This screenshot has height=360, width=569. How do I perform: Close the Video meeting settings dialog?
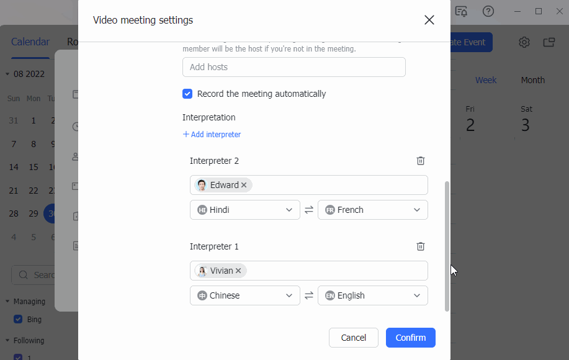tap(429, 20)
